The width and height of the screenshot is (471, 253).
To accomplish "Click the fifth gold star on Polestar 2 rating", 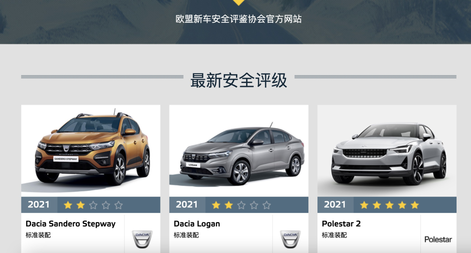I will (415, 205).
